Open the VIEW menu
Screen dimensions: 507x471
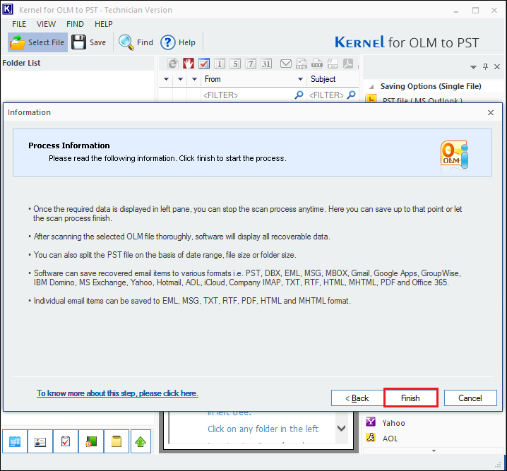pos(46,24)
